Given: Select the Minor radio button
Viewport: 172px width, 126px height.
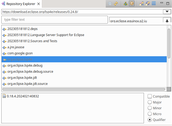Looking at the screenshot, I should point(150,108).
